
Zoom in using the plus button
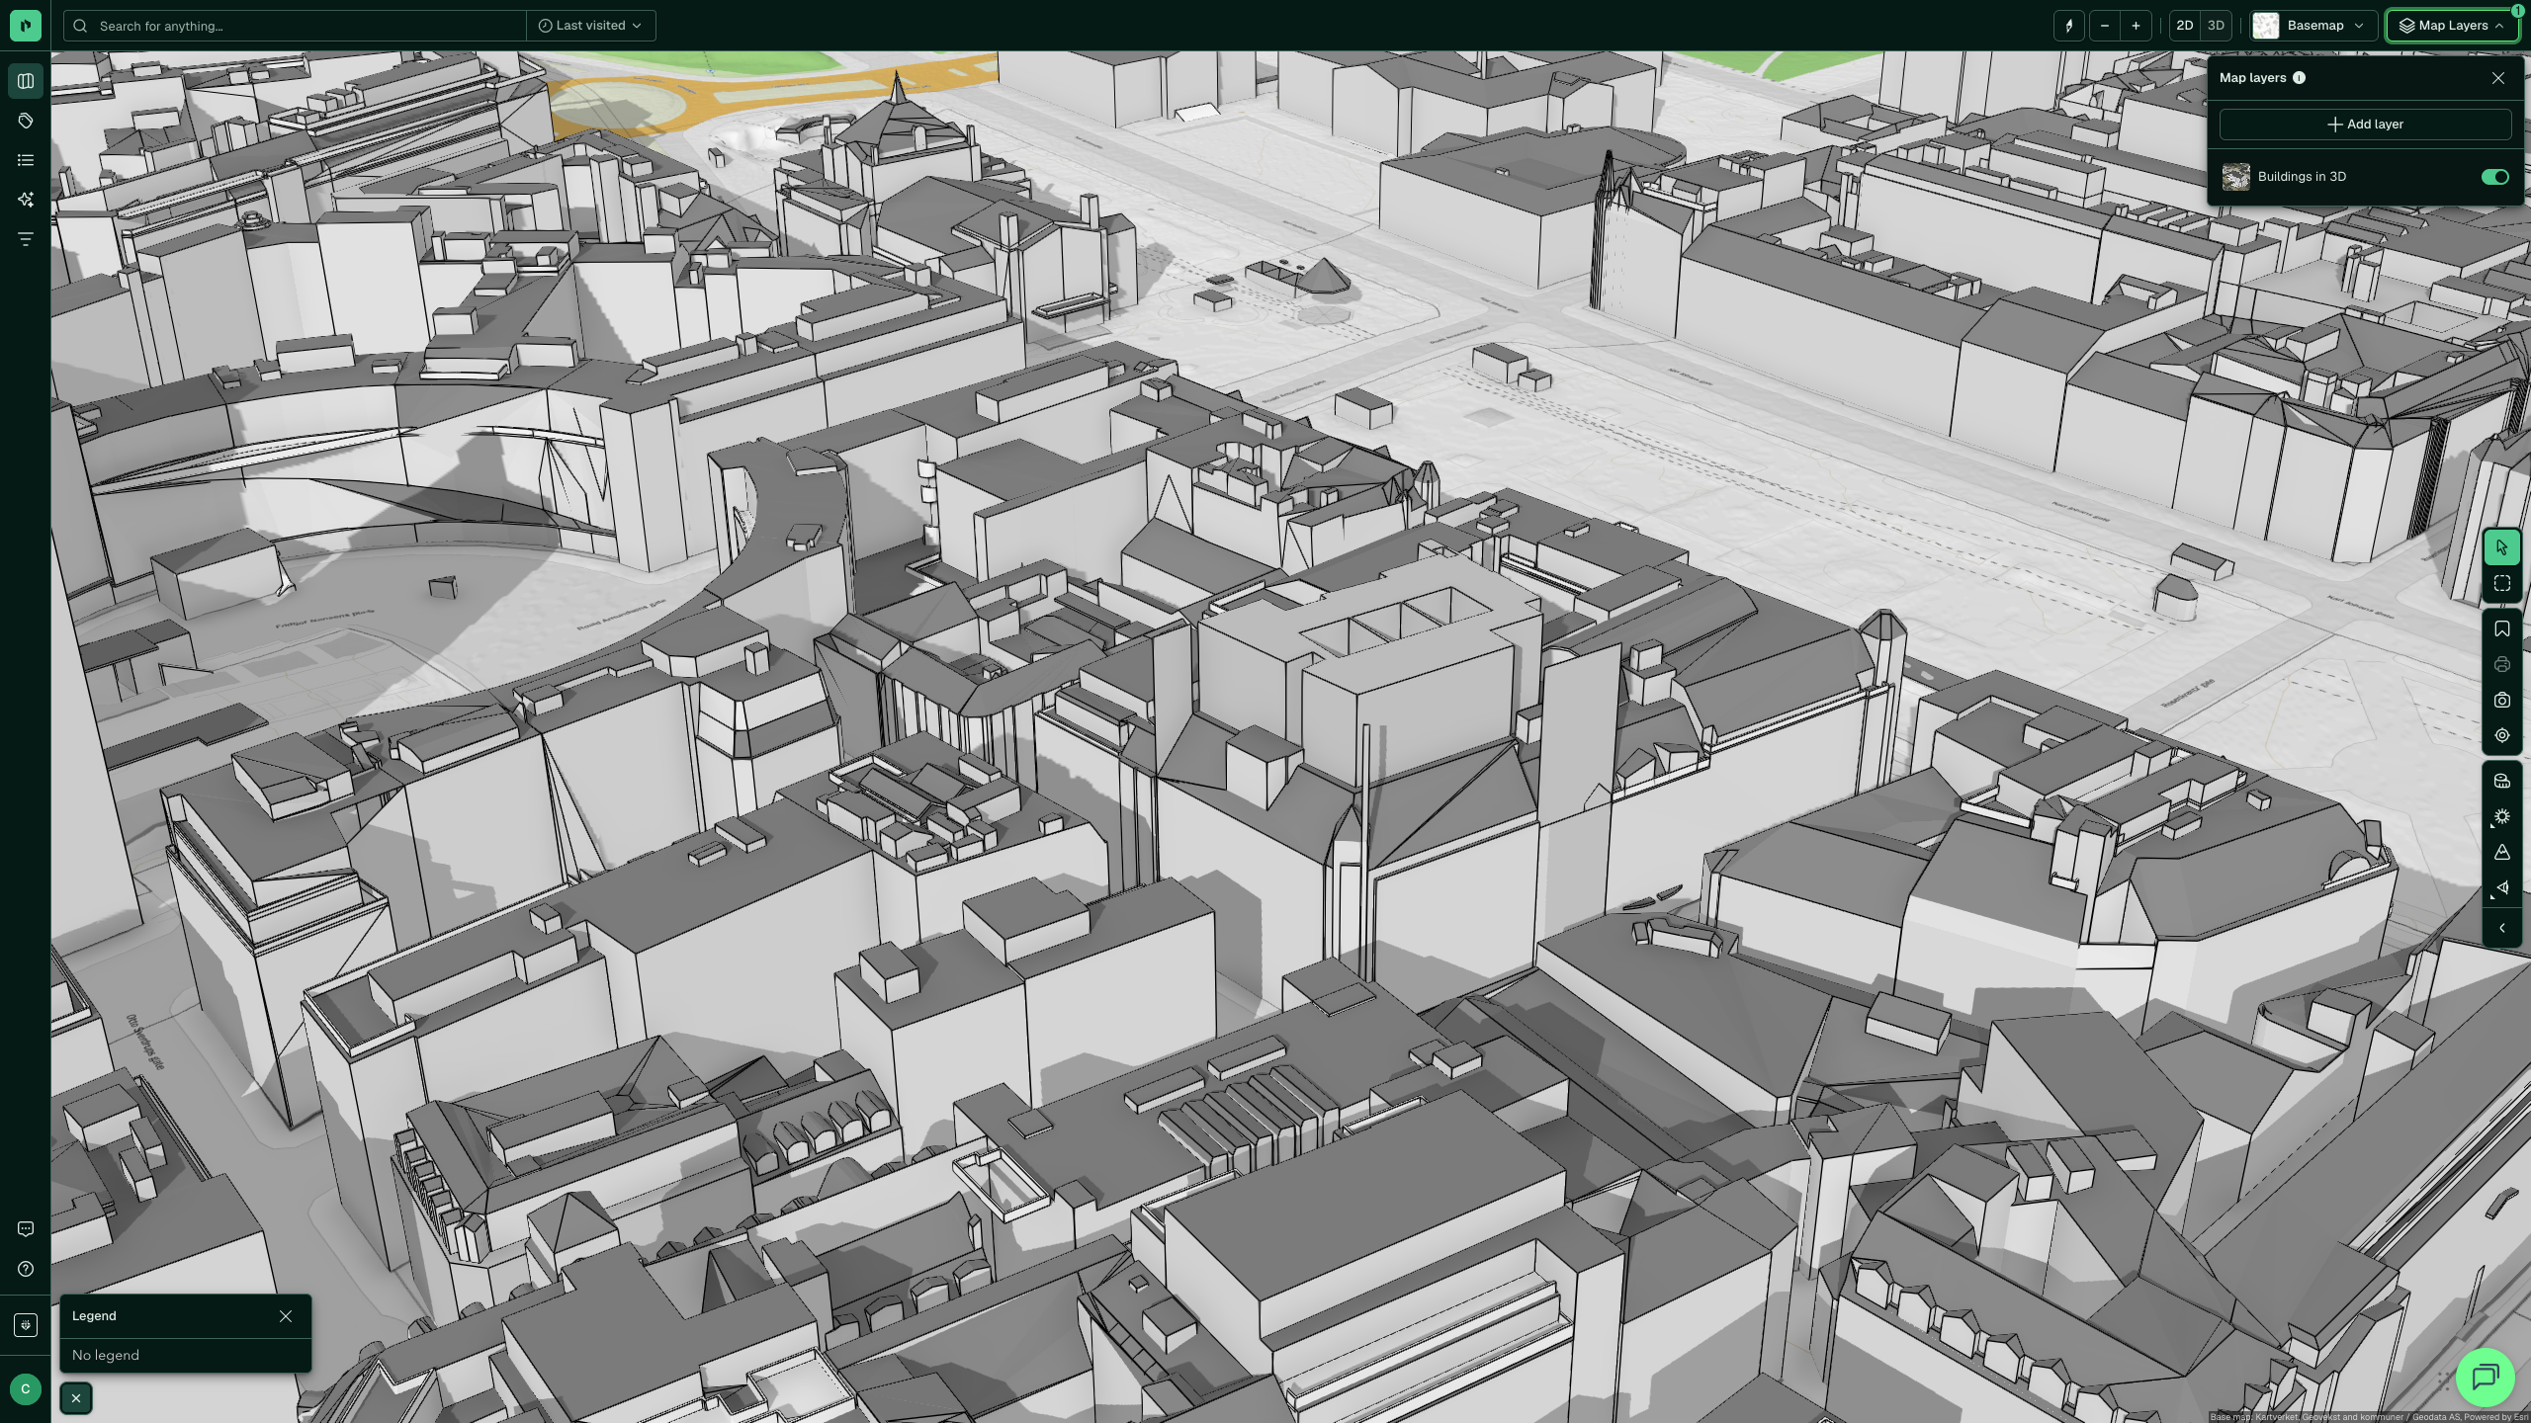[x=2136, y=26]
